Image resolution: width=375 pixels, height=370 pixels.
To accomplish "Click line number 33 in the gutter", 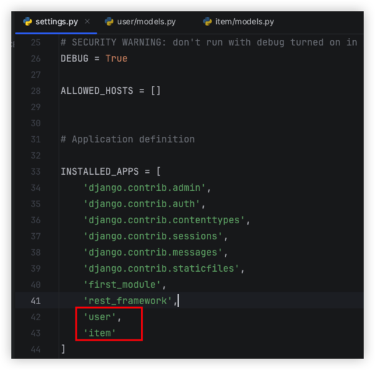I will click(35, 172).
